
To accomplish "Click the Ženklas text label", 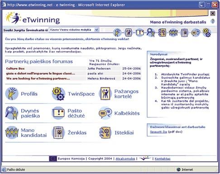I will click(x=77, y=133).
